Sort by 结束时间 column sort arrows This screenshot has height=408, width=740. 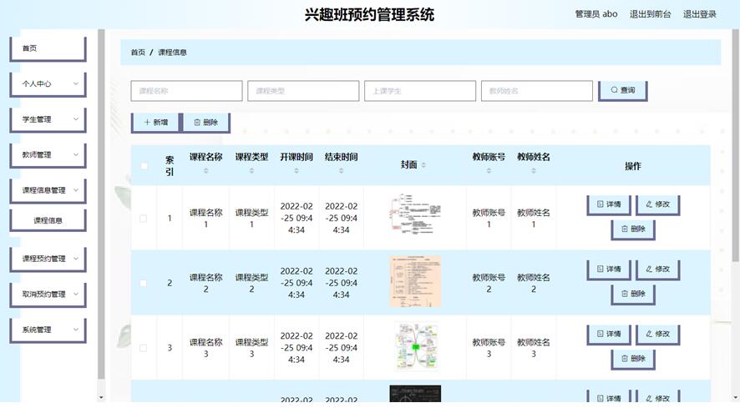[x=342, y=171]
